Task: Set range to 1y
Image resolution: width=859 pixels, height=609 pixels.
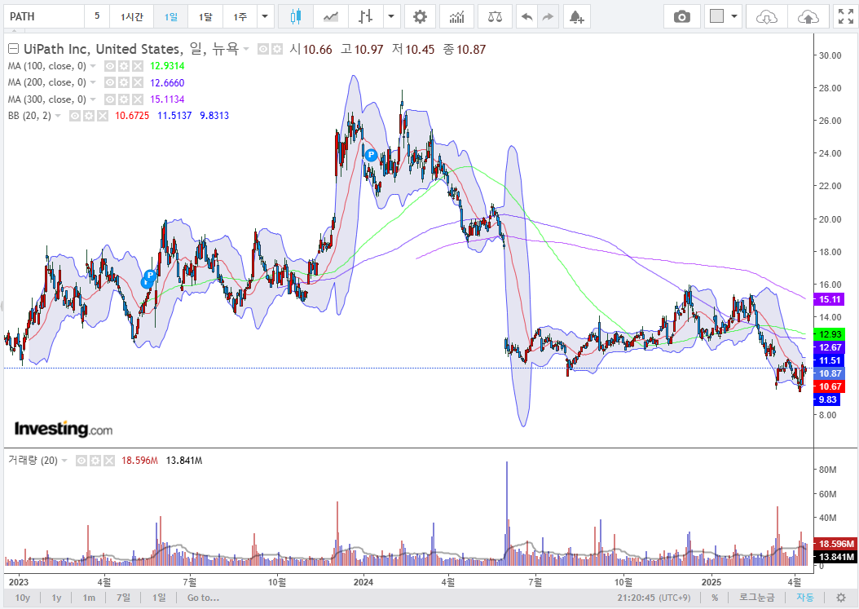Action: [56, 598]
